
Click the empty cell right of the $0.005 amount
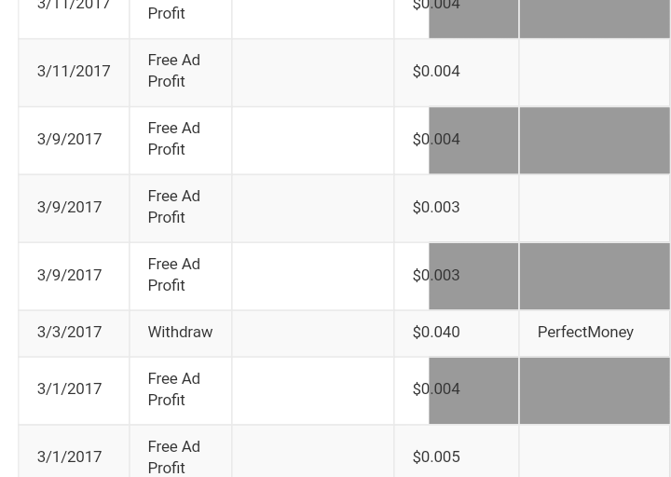pos(594,455)
